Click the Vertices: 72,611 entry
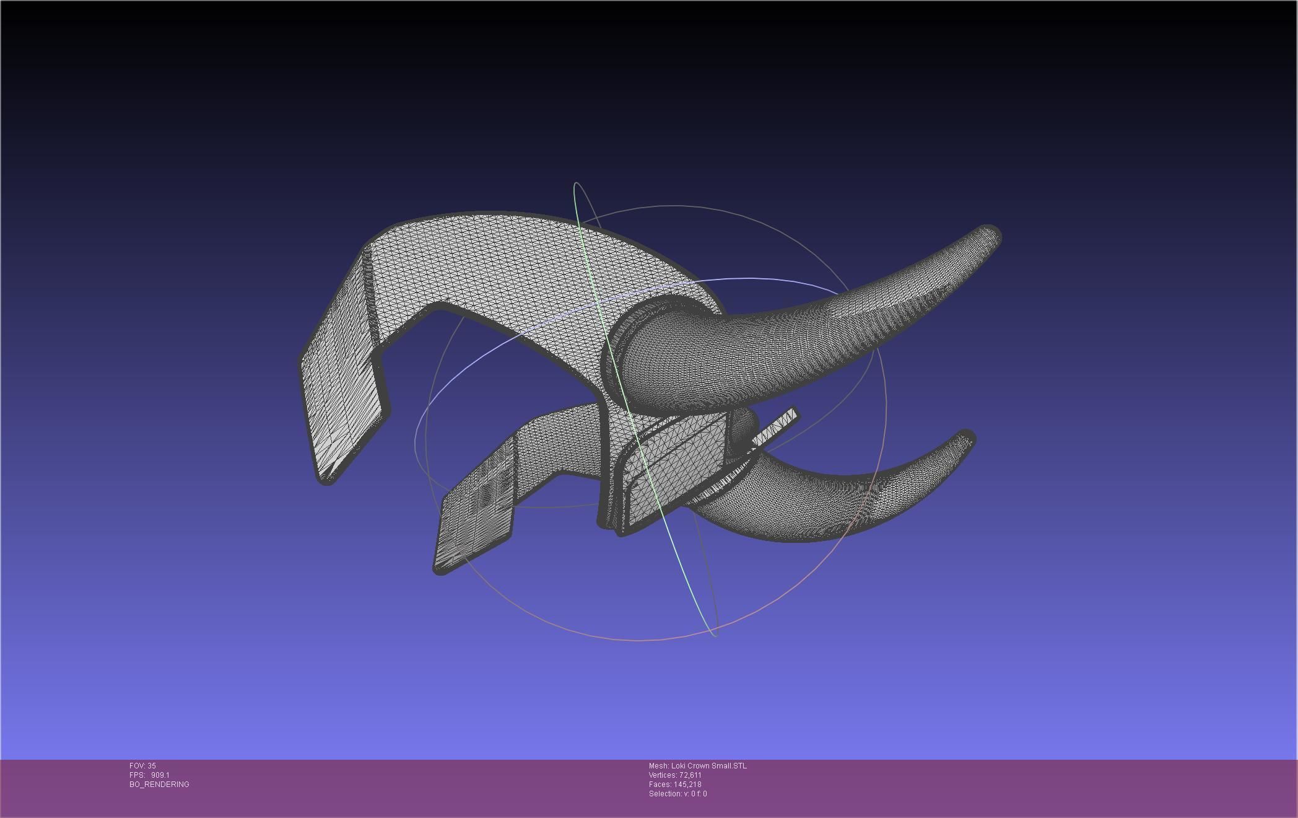Screen dimensions: 1298x818 point(675,775)
